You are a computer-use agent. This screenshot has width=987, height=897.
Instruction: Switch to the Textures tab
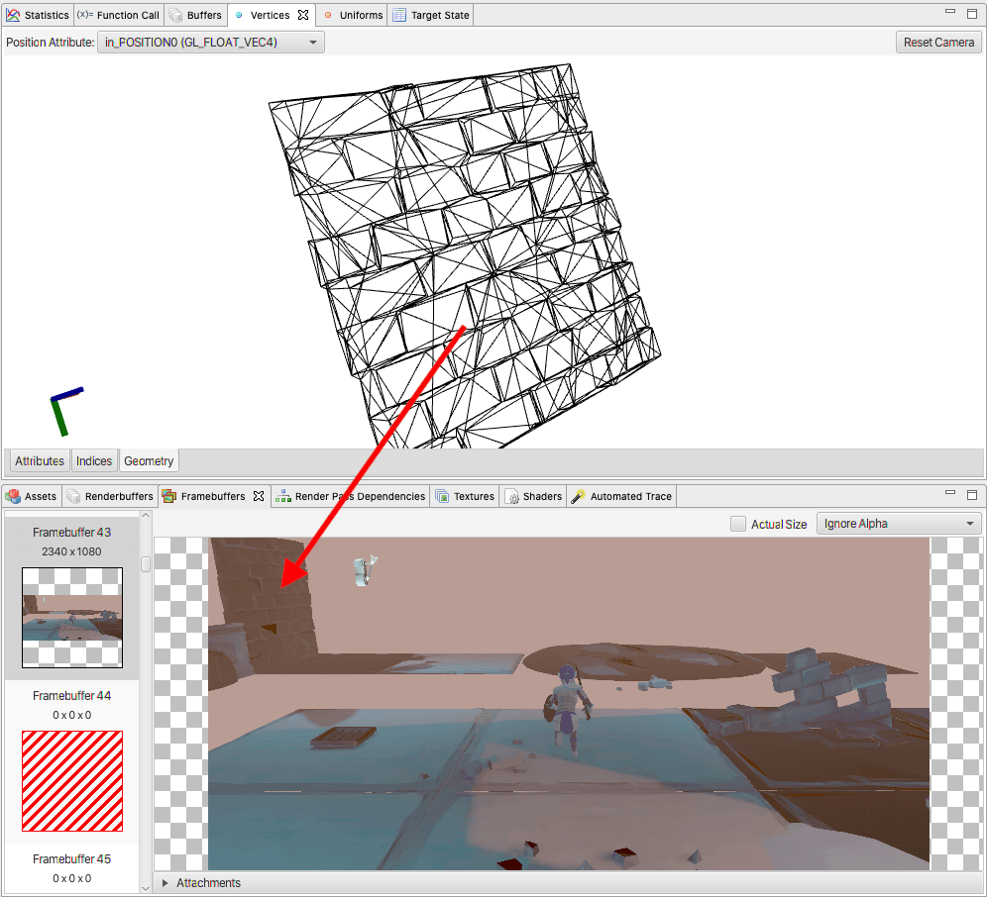pyautogui.click(x=466, y=496)
